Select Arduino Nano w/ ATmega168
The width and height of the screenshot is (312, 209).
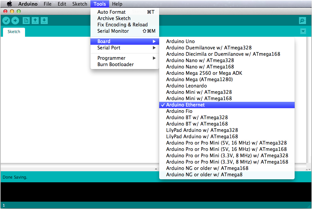point(227,67)
